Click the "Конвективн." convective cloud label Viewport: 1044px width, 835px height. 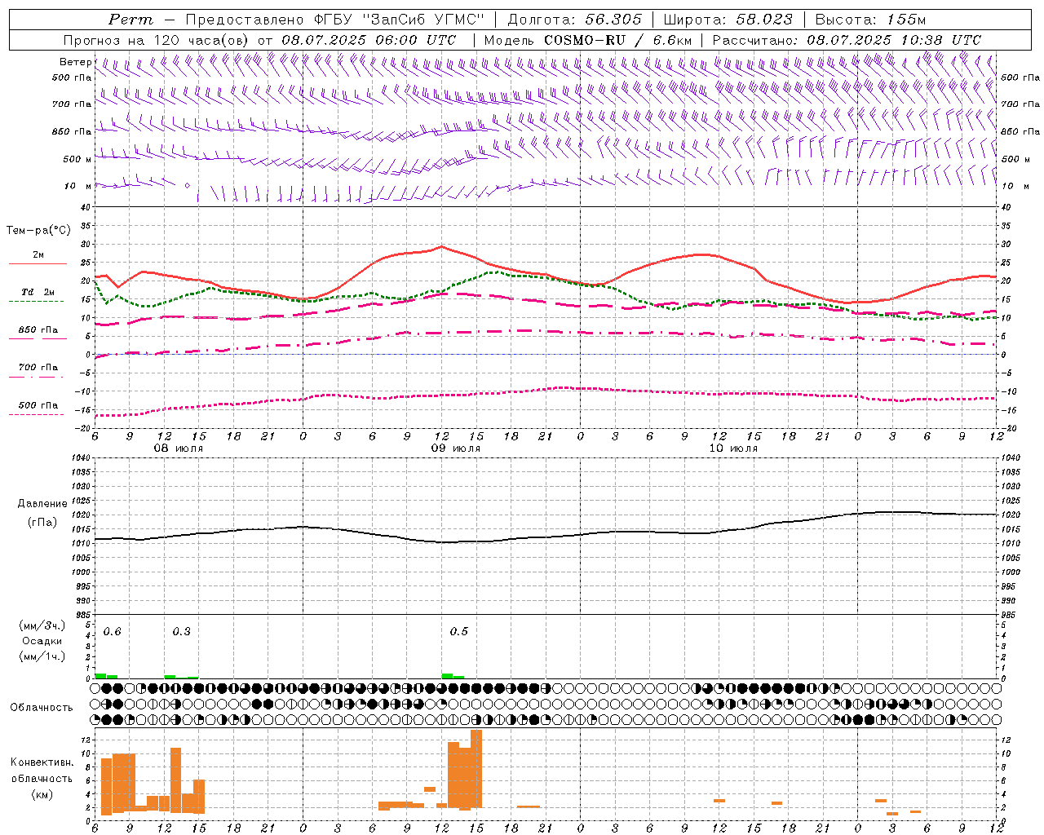[x=42, y=762]
